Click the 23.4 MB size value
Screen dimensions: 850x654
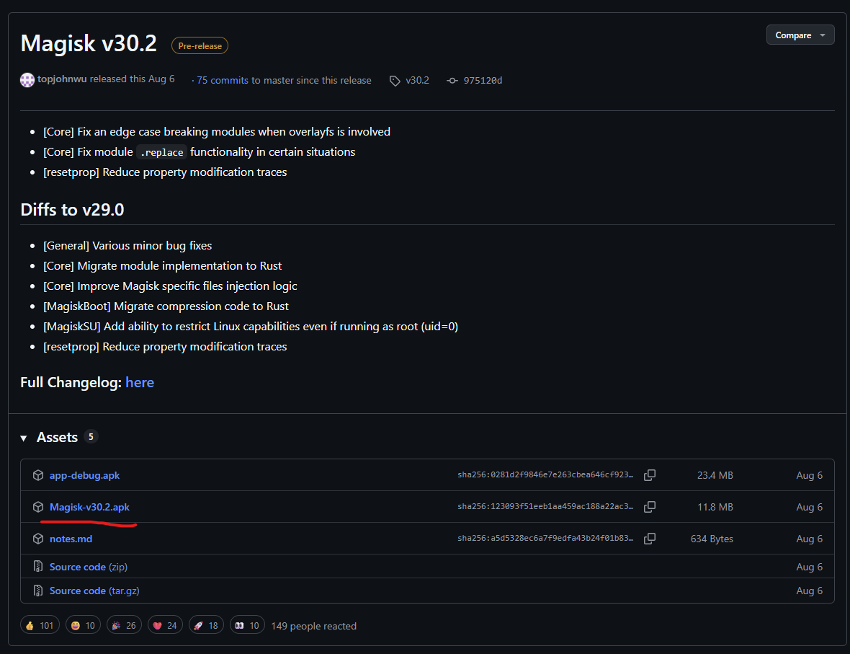715,475
